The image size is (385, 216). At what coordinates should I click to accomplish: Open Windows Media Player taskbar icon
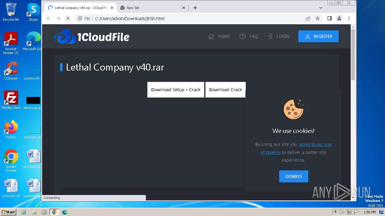pyautogui.click(x=44, y=212)
